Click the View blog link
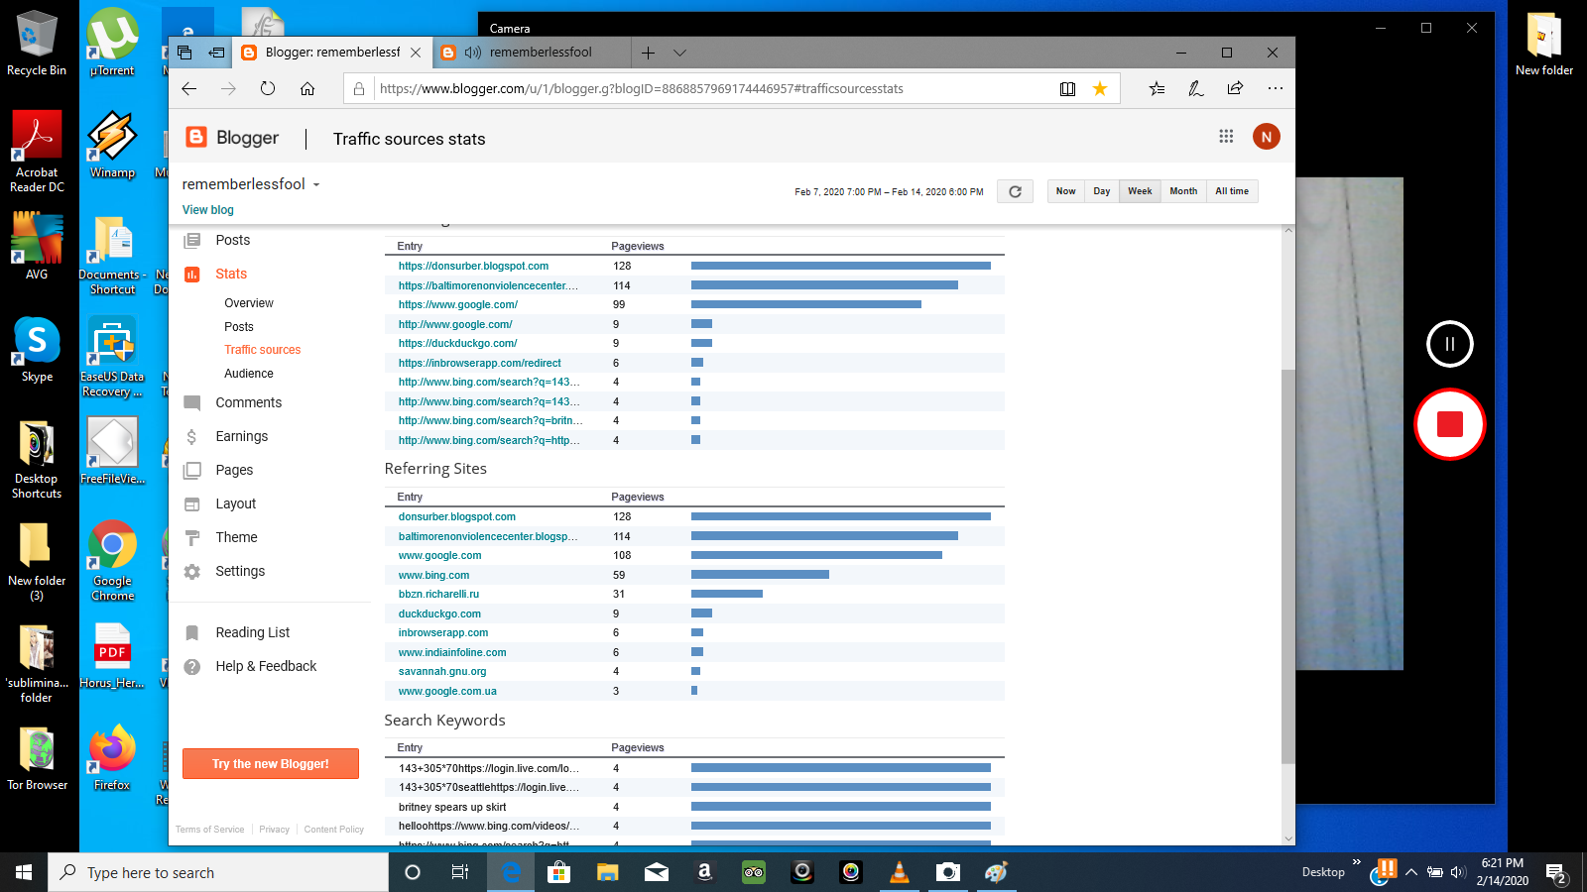Image resolution: width=1587 pixels, height=892 pixels. (x=208, y=210)
